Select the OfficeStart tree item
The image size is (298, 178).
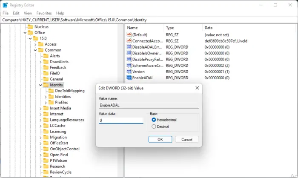click(x=59, y=143)
